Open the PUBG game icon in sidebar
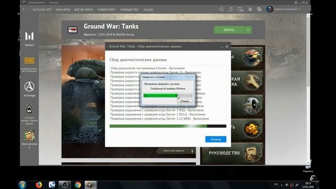 coord(29,61)
